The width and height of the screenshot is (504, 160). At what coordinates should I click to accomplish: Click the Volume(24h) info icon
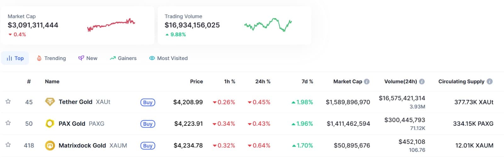(422, 81)
